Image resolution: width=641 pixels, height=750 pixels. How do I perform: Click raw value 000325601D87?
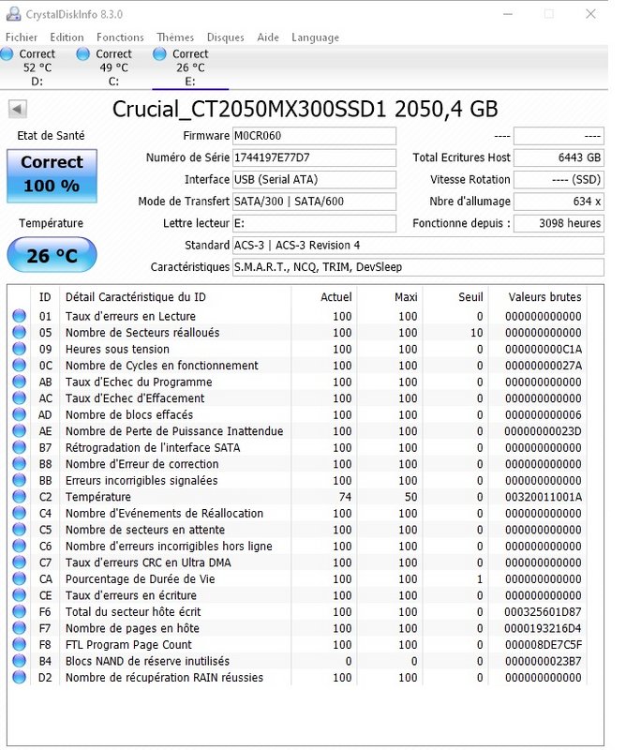[543, 612]
